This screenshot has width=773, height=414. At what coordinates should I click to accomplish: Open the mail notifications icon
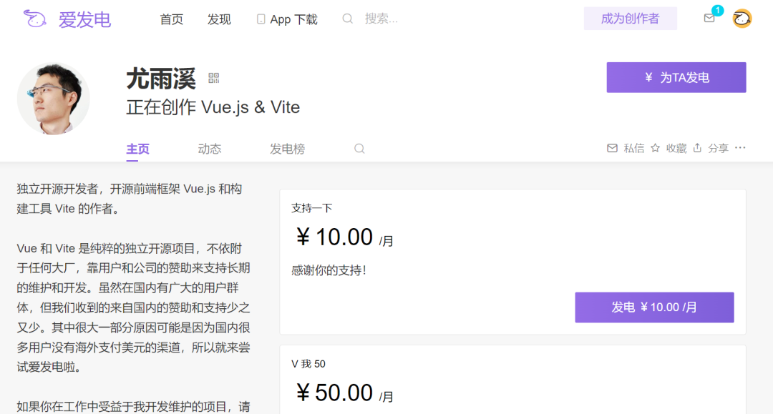click(709, 18)
